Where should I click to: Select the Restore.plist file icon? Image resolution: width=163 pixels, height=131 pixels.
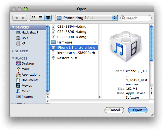(x=53, y=58)
